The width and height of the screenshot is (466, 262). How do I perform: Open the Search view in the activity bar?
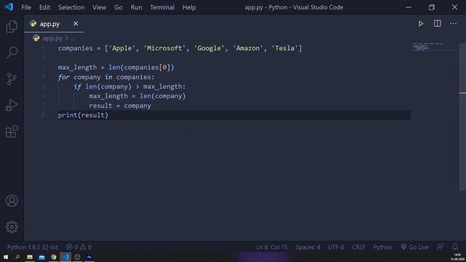[12, 52]
